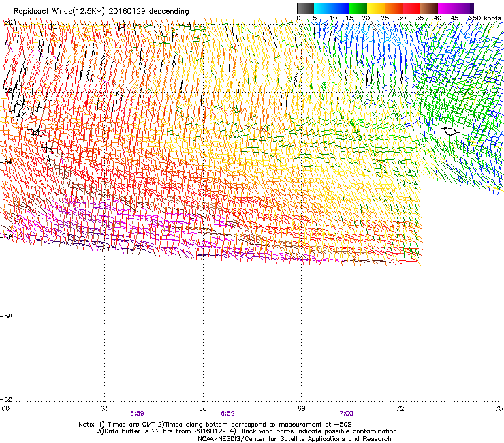Viewport: 504px width, 443px height.
Task: Click the '45' legend scale label
Action: pos(454,18)
